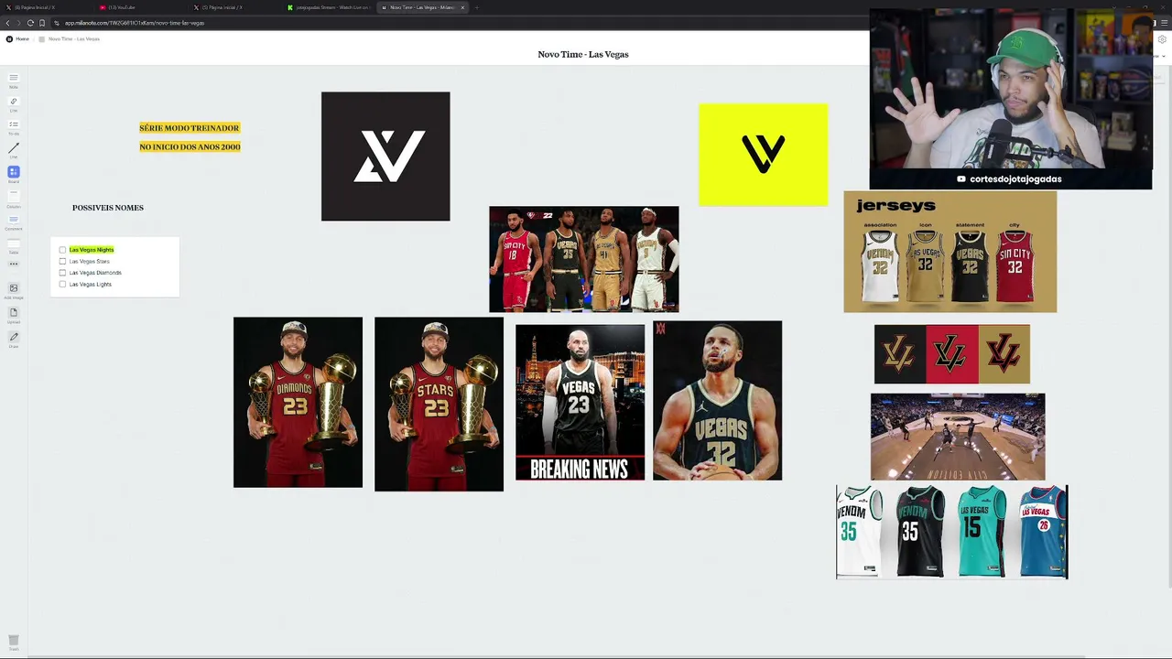The height and width of the screenshot is (659, 1172).
Task: Click the Novo Time - Las Vegas breadcrumb
Action: coord(74,39)
